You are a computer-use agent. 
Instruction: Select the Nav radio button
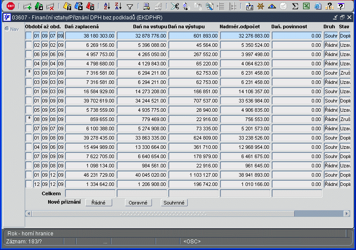coord(7,29)
